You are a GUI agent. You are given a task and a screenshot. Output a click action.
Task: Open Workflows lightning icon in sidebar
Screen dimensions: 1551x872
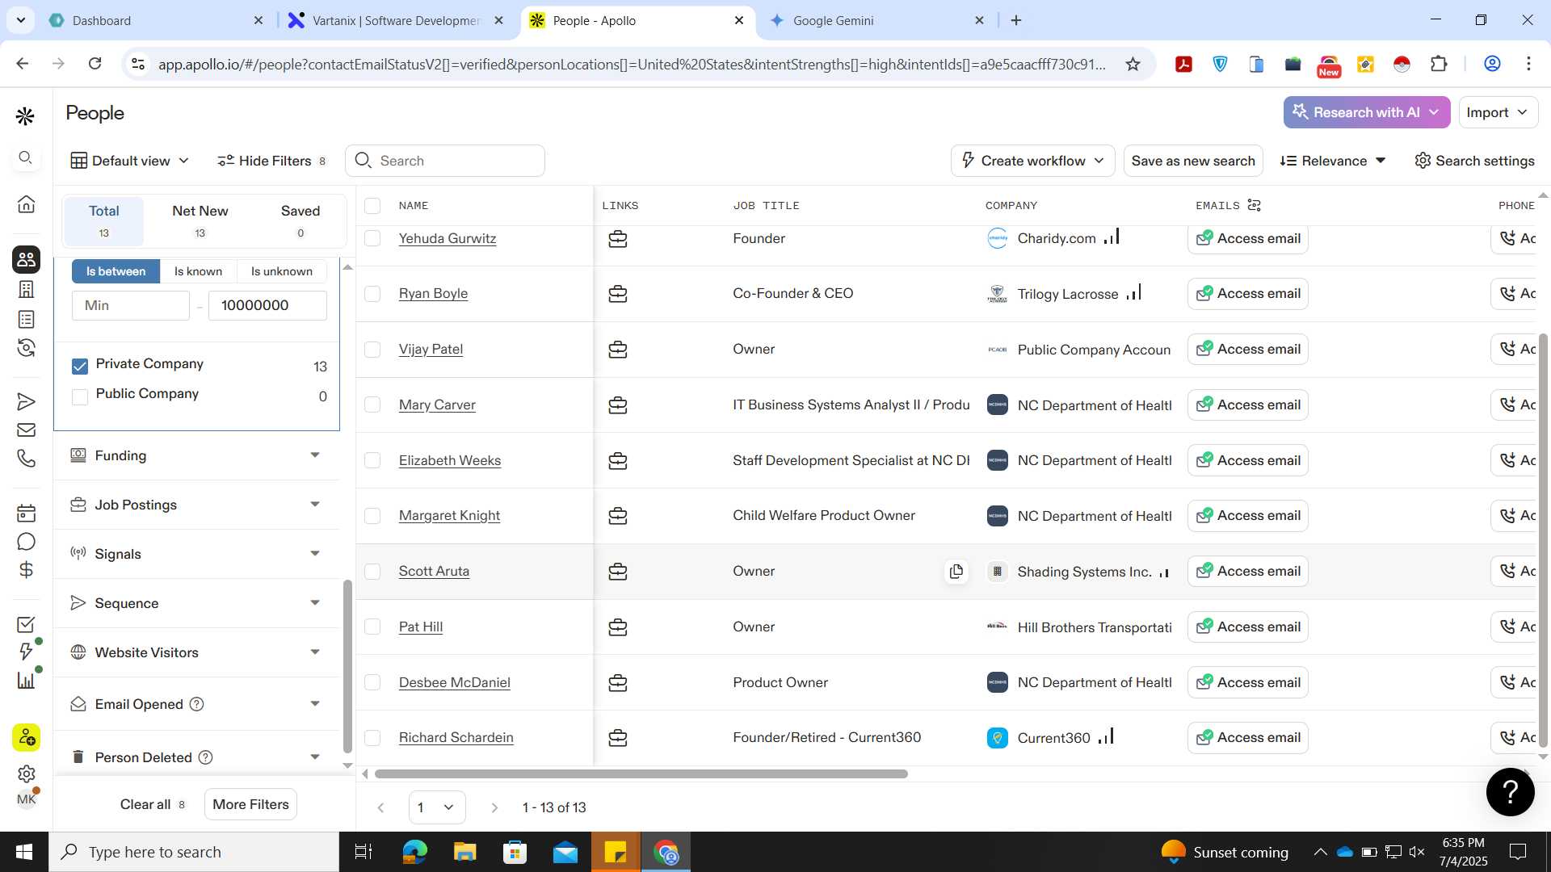tap(26, 652)
